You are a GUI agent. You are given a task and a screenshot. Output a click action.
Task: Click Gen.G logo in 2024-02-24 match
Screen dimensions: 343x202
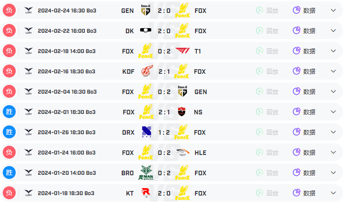[x=146, y=10]
